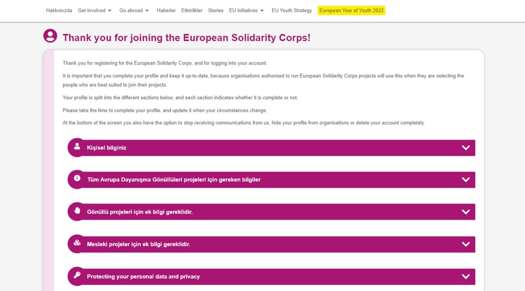Image resolution: width=525 pixels, height=291 pixels.
Task: Expand Mesleki projeler section chevron
Action: [x=466, y=244]
